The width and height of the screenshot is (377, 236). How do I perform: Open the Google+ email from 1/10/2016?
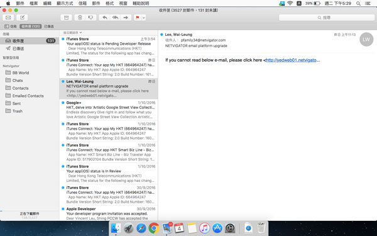(109, 110)
